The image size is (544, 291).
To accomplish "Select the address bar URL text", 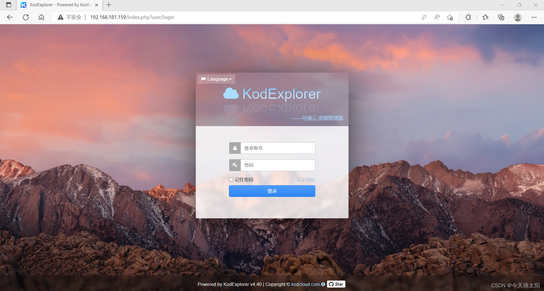I will [x=132, y=17].
